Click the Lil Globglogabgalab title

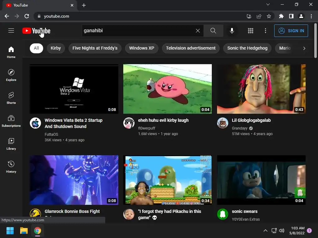click(251, 120)
